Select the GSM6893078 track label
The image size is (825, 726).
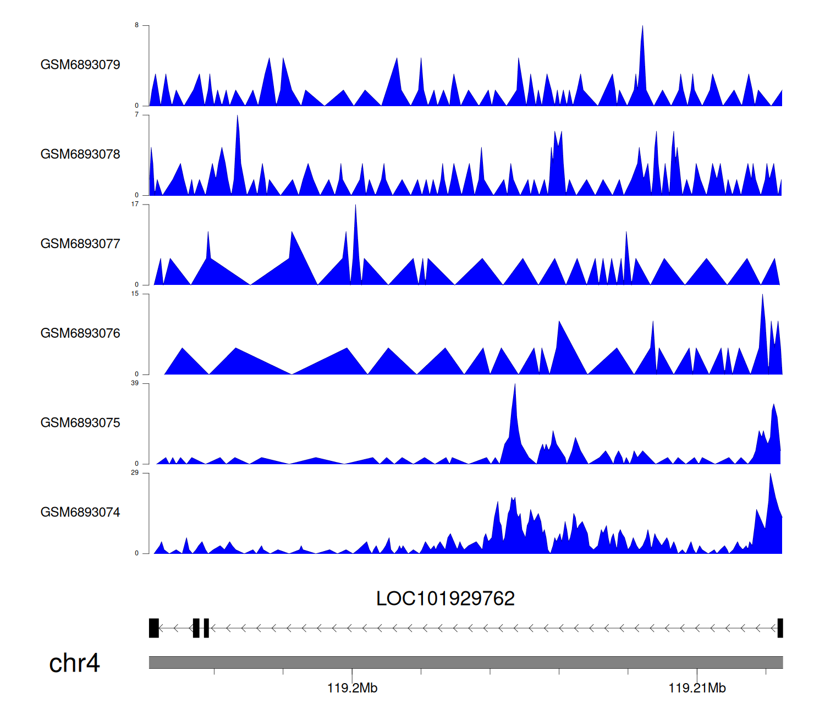click(x=80, y=155)
